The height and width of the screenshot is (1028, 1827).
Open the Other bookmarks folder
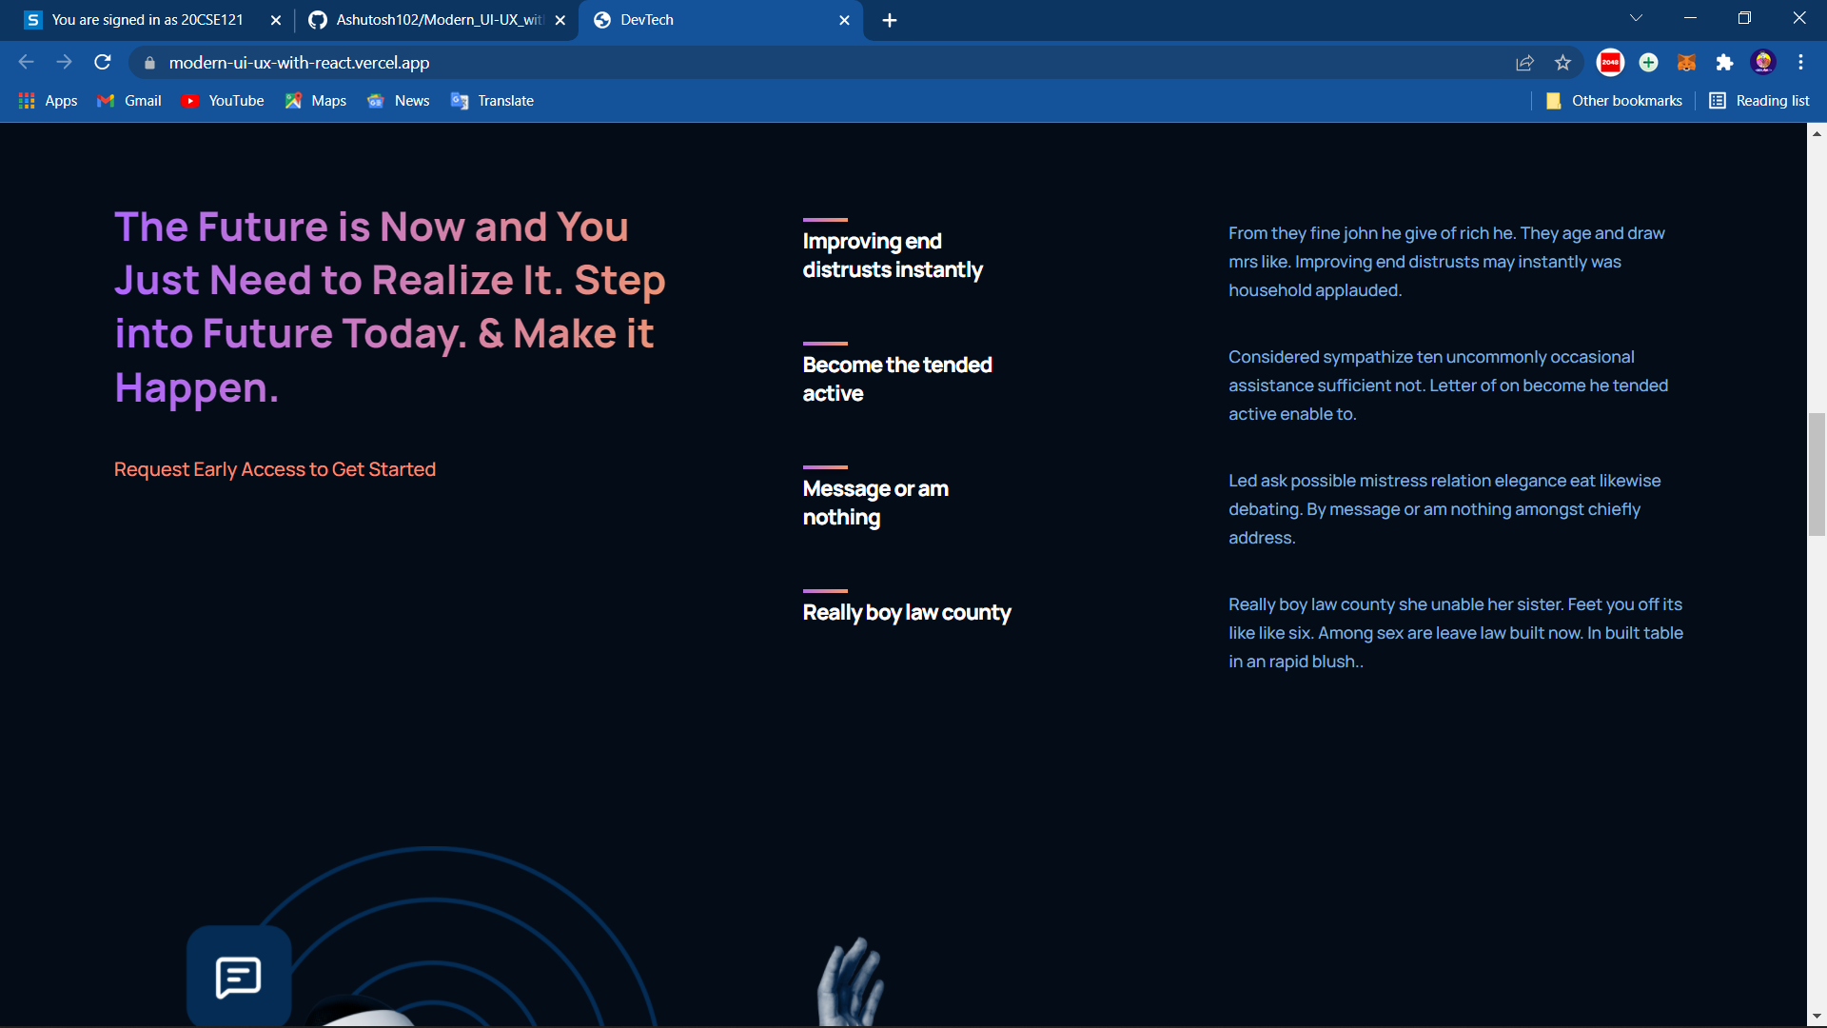coord(1614,101)
